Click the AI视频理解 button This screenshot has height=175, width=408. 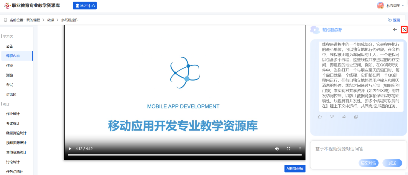(x=295, y=169)
